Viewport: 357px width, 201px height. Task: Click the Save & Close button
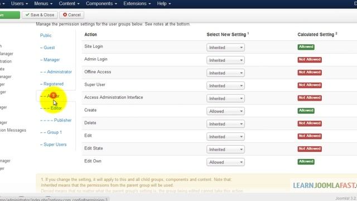tap(40, 15)
